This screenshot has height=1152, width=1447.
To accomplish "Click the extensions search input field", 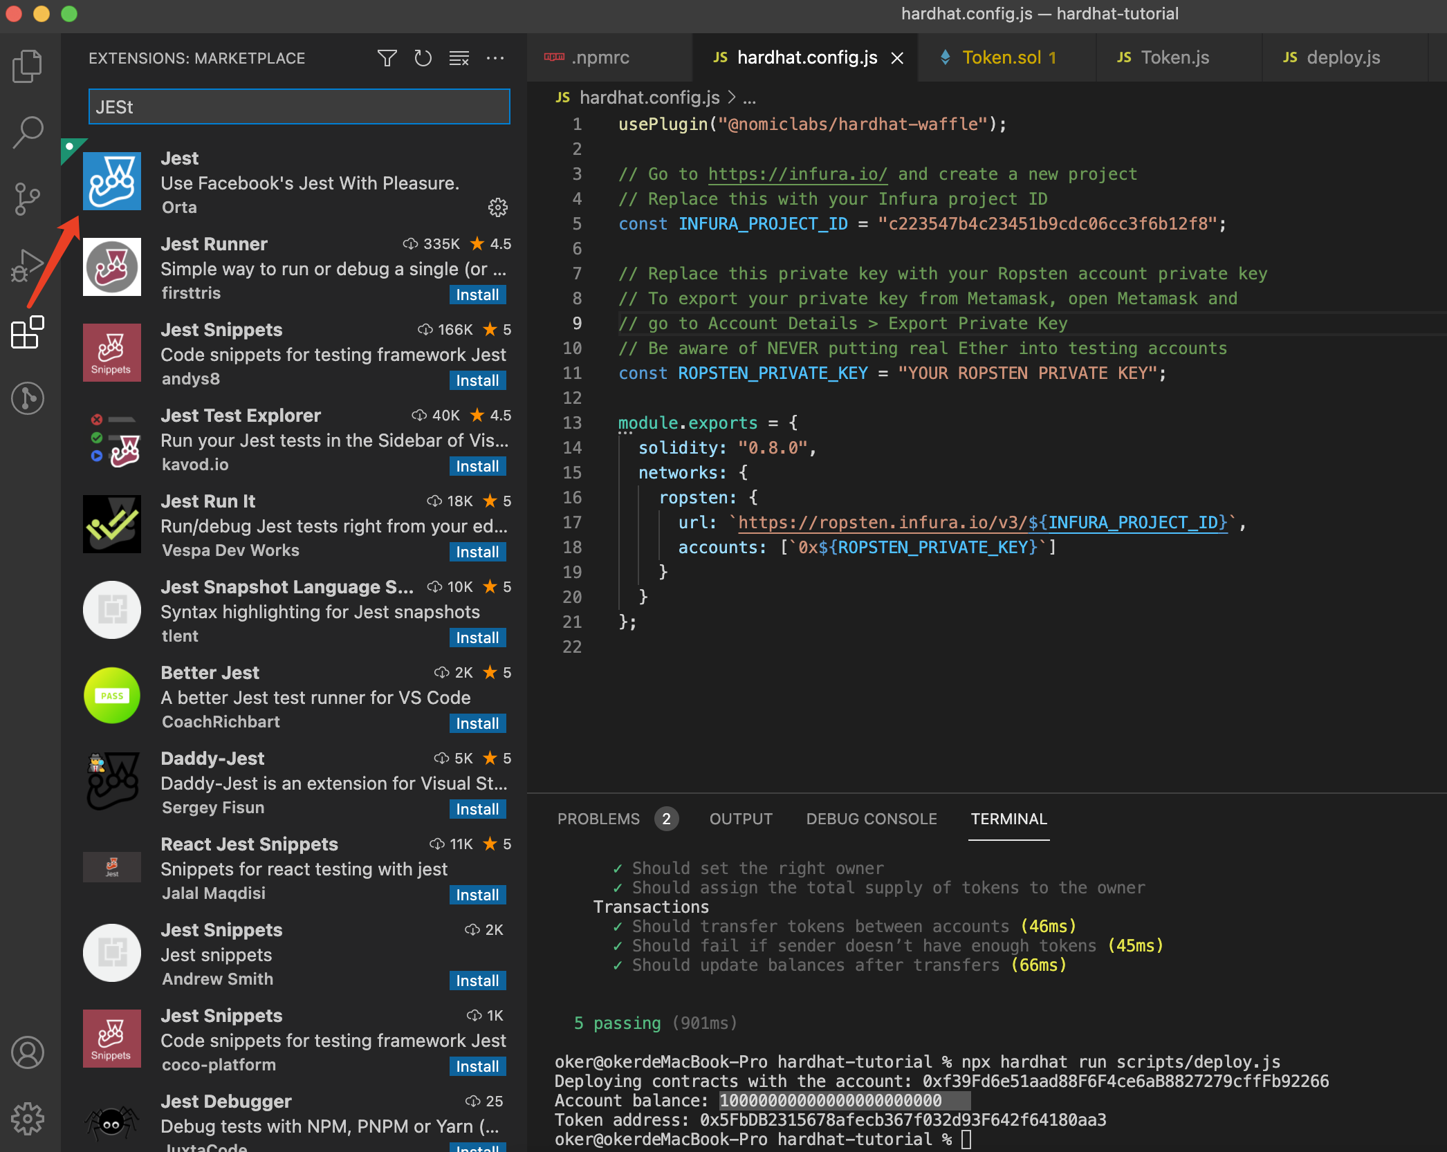I will [x=299, y=107].
